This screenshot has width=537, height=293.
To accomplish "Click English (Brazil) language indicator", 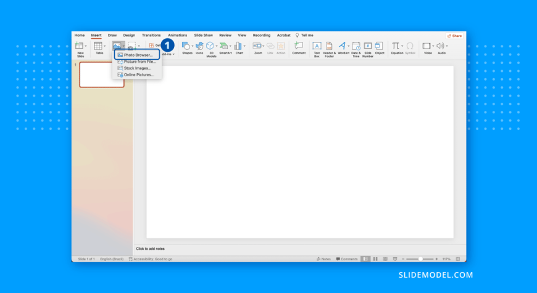I will 112,259.
